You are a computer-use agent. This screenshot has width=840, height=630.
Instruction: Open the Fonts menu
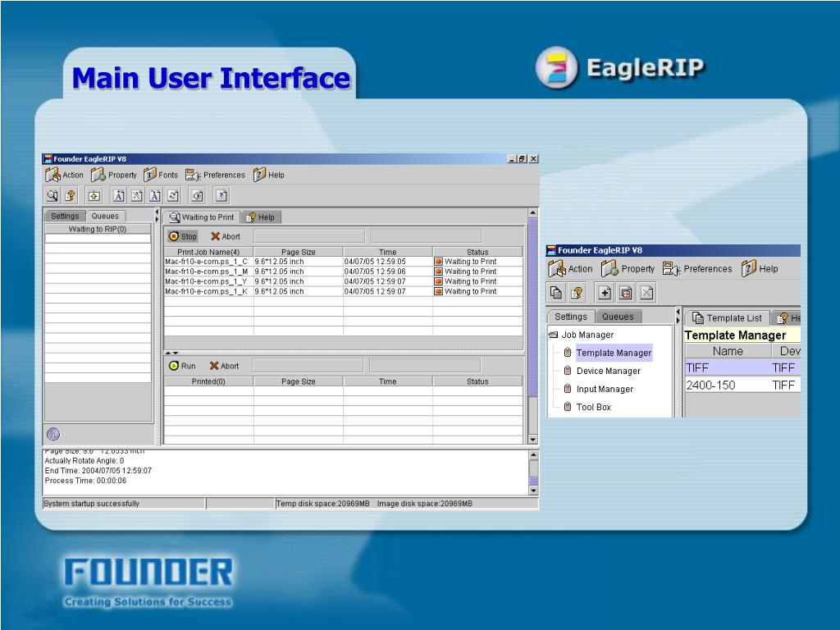pyautogui.click(x=162, y=175)
